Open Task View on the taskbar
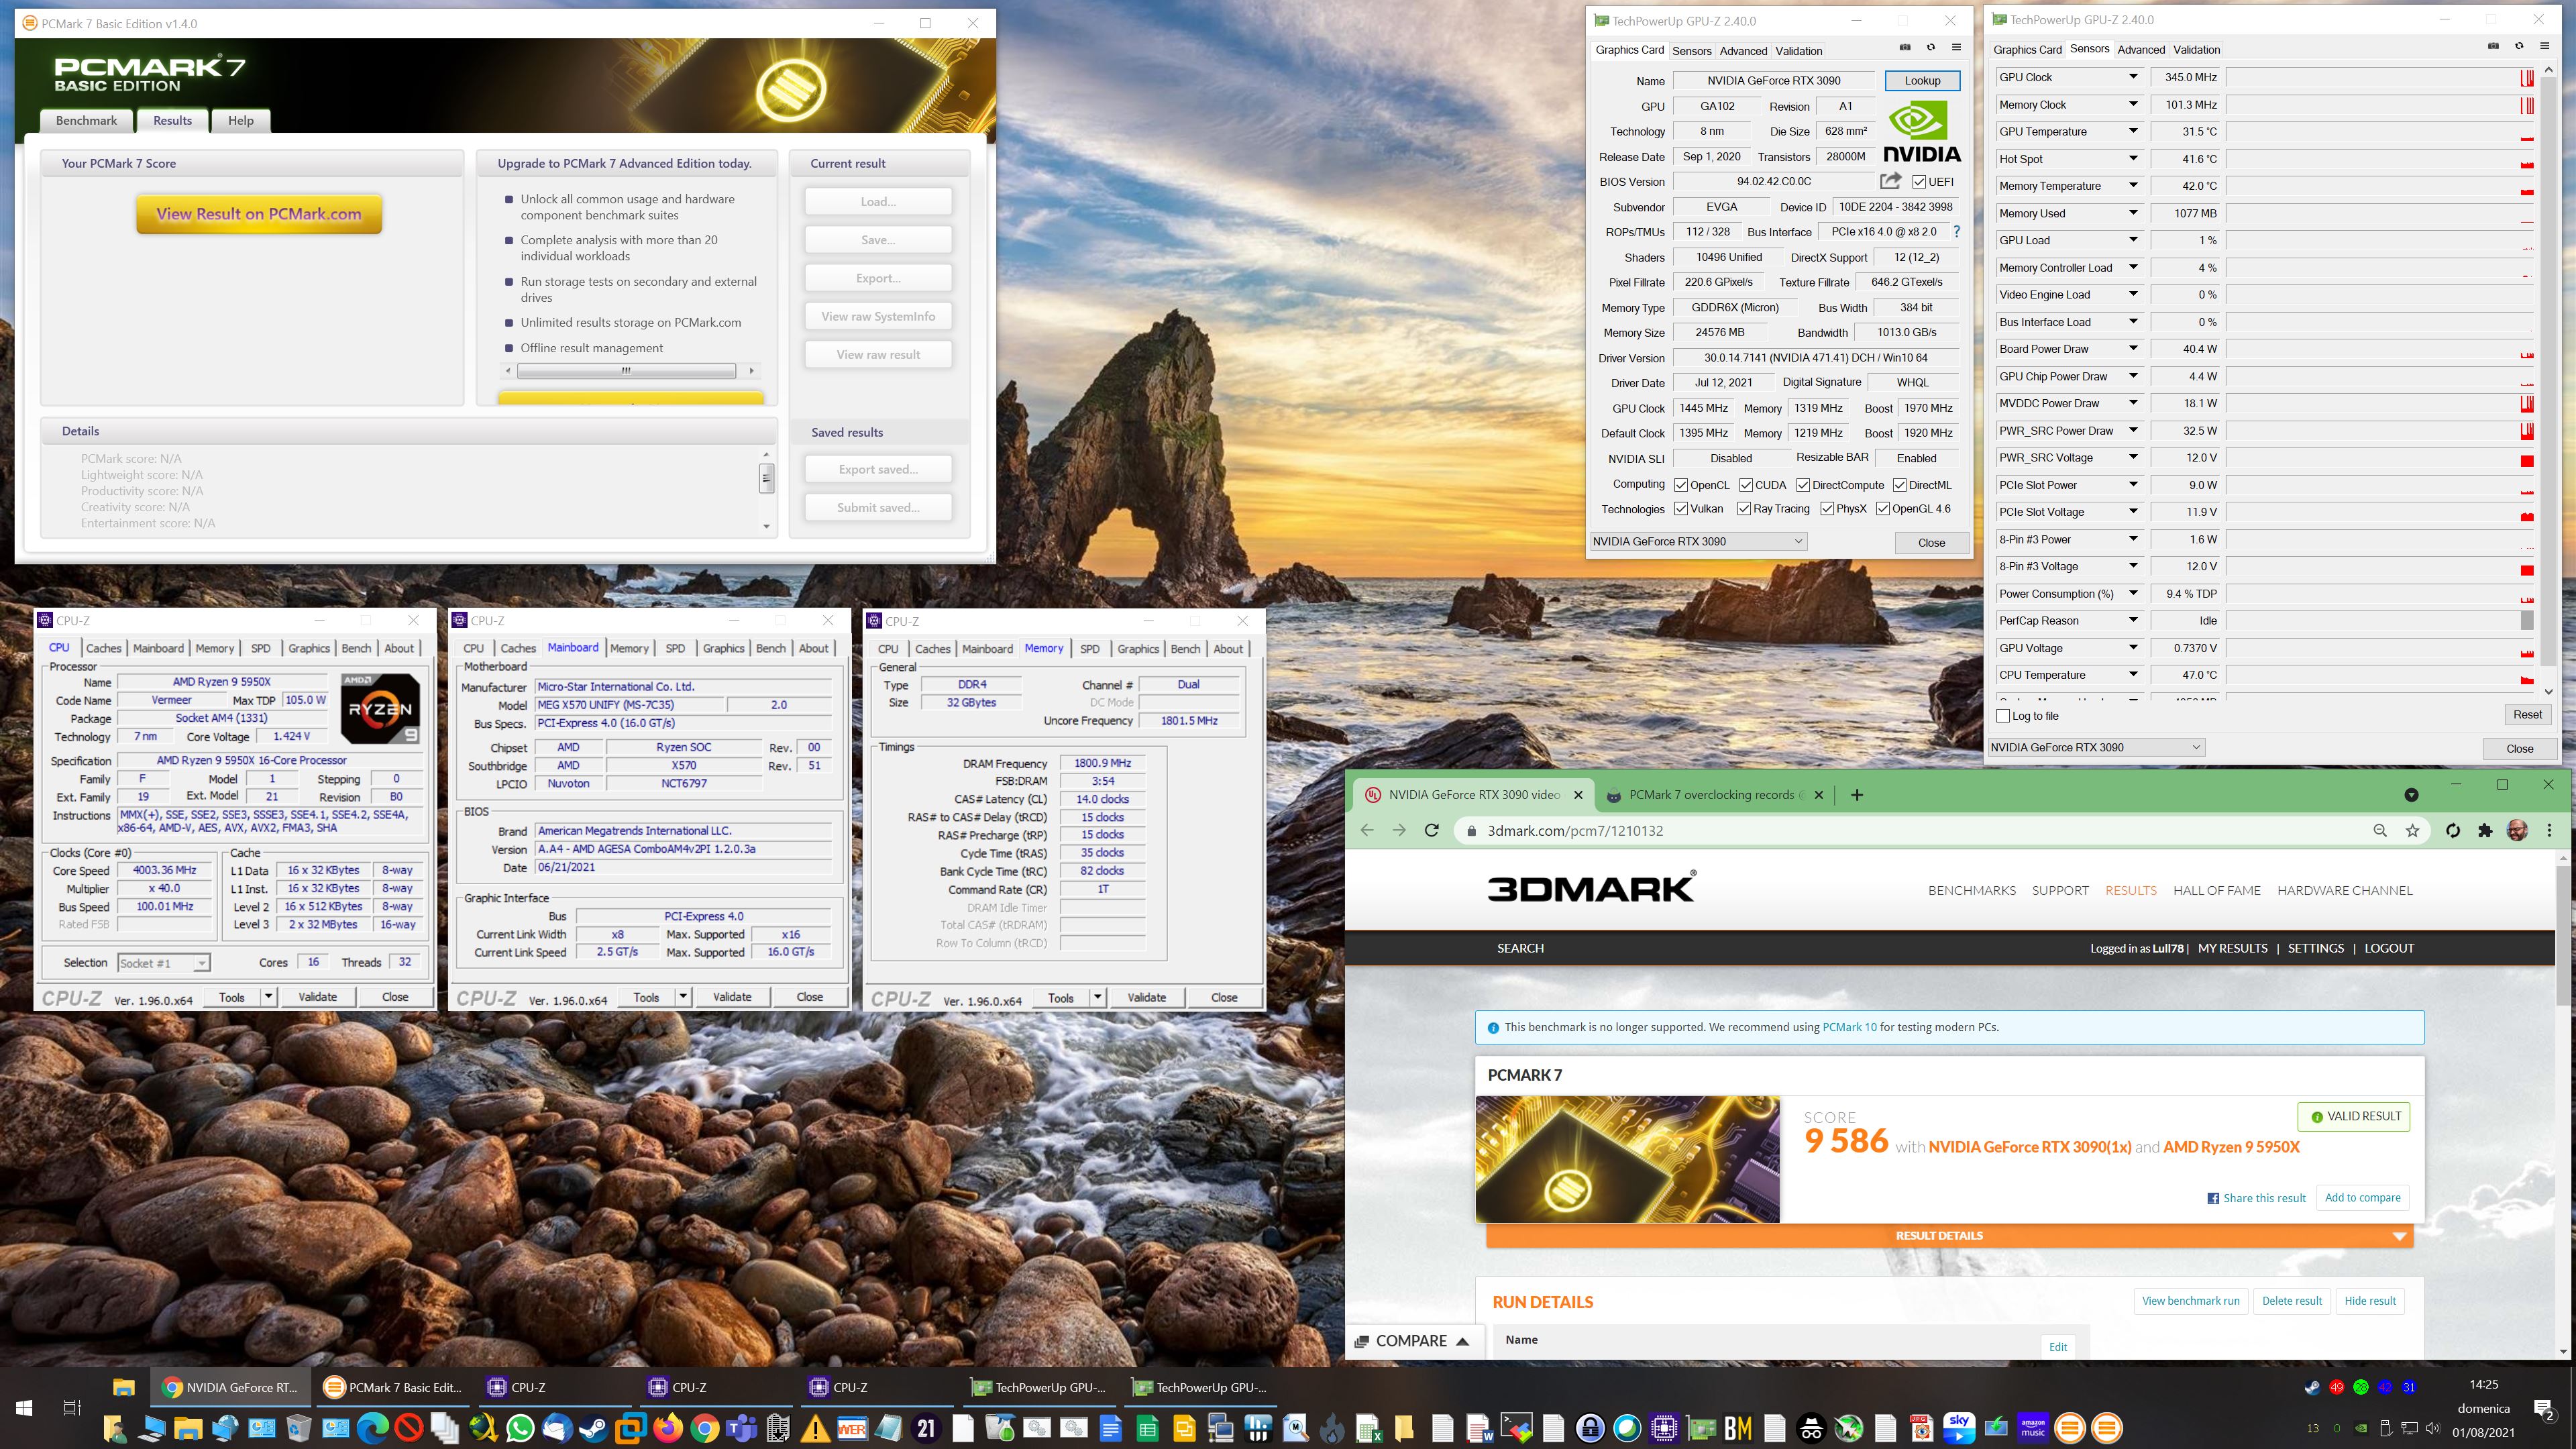Viewport: 2576px width, 1449px height. (72, 1408)
